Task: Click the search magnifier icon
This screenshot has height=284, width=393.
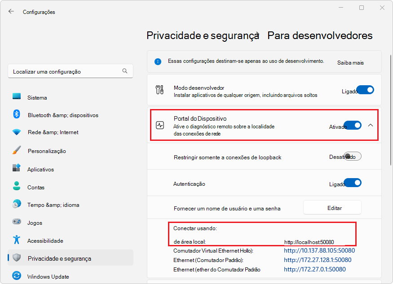Action: pos(125,71)
